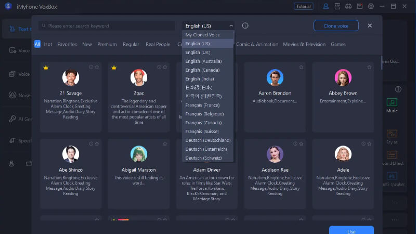Select Deutsch (Schweiz) from language list
The width and height of the screenshot is (416, 234).
[x=207, y=158]
